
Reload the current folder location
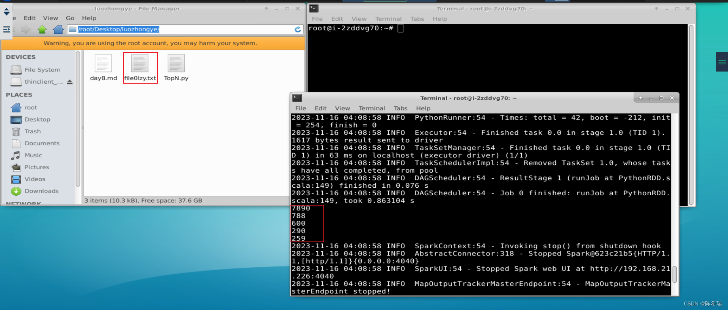click(298, 29)
